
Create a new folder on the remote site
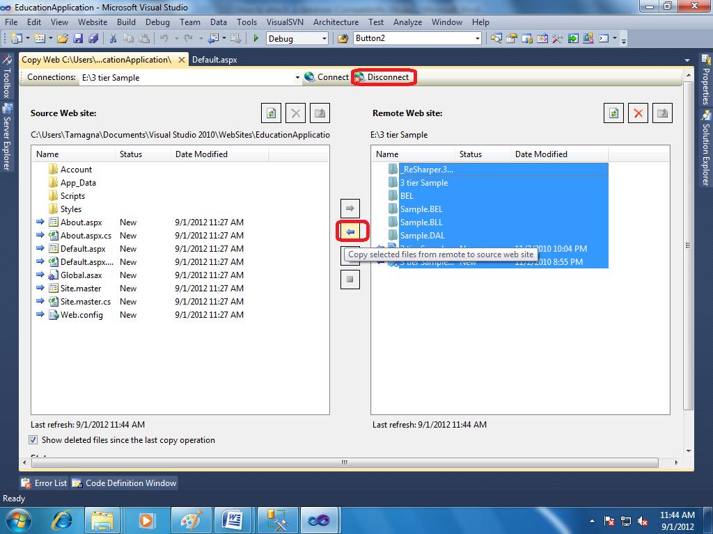[662, 113]
